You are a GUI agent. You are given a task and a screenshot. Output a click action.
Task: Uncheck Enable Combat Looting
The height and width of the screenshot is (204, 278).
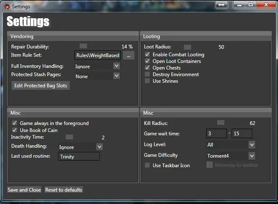(x=147, y=55)
